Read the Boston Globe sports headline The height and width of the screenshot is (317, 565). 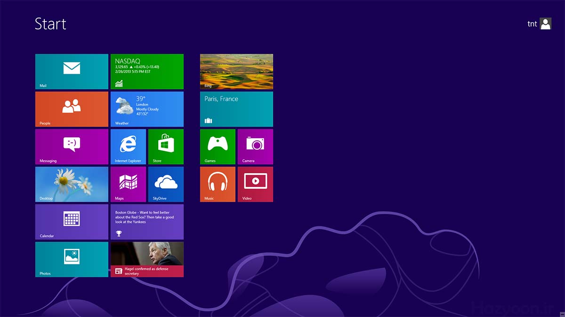point(147,222)
